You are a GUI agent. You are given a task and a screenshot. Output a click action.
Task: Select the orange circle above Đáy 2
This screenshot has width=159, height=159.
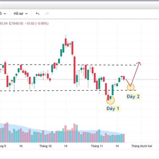tap(131, 87)
